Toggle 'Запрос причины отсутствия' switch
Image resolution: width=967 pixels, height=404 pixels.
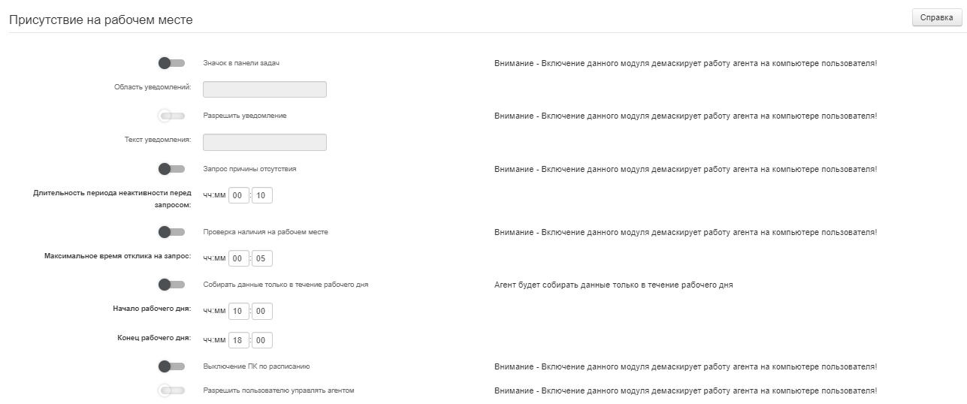pyautogui.click(x=171, y=169)
